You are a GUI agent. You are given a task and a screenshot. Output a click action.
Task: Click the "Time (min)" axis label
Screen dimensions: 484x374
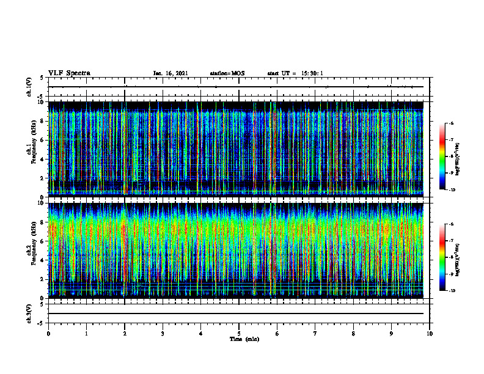244,339
